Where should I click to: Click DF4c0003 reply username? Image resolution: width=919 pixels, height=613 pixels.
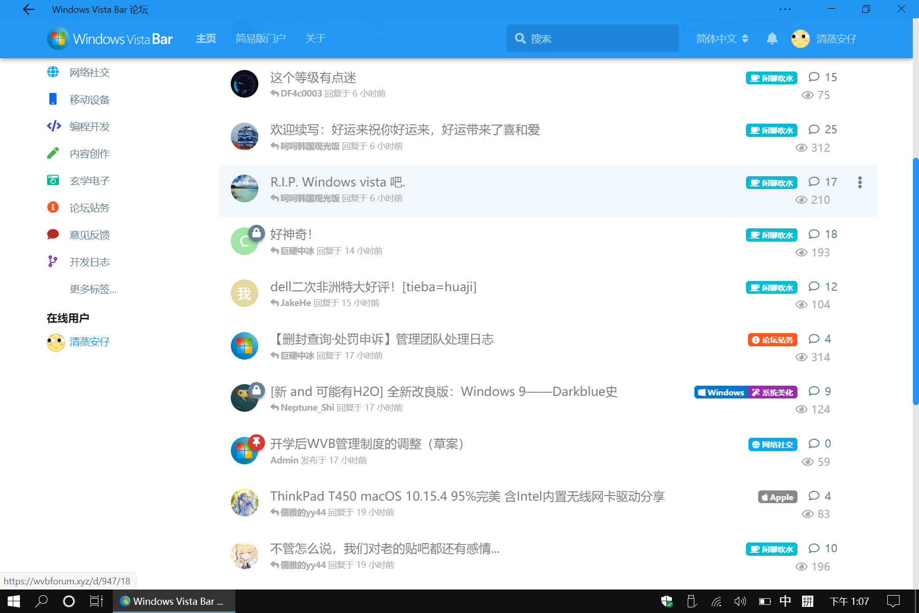coord(301,93)
